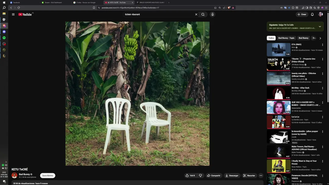Switch to BRAZO SOPORTE MULTIUSO tab

[150, 3]
